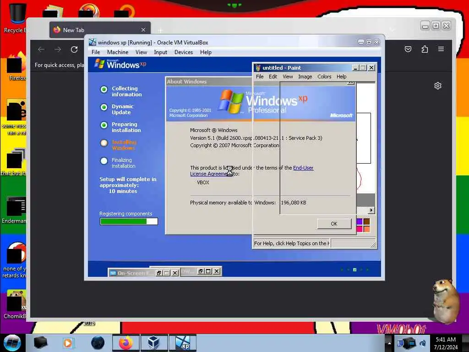Viewport: 469px width, 352px height.
Task: Open the Firefox extensions puzzle icon
Action: [x=425, y=49]
